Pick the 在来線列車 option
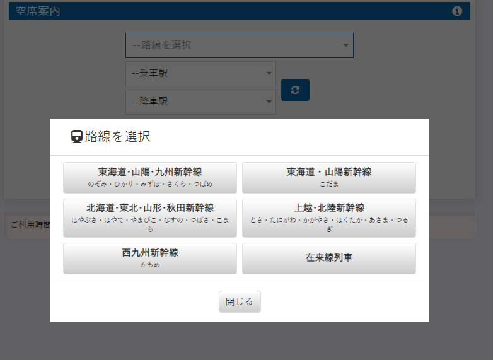Viewport: 493px width, 360px height. (328, 258)
